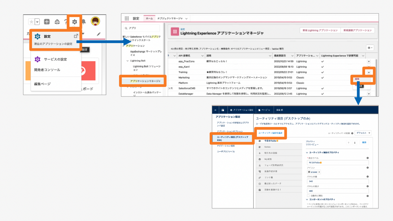Click the global actions plus icon

[x=47, y=22]
